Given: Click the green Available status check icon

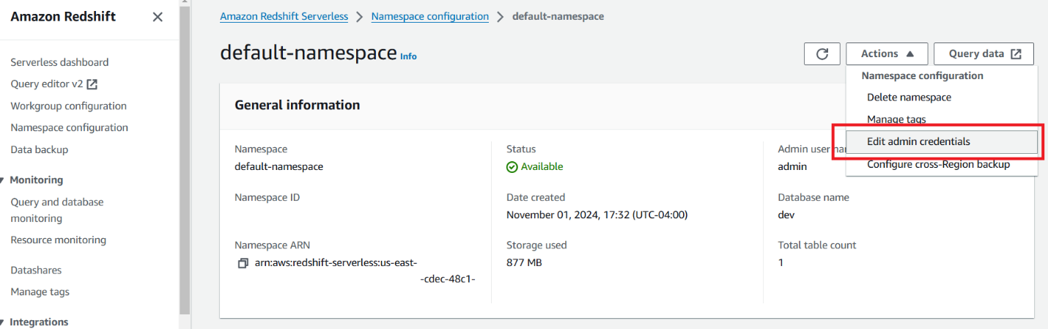Looking at the screenshot, I should coord(512,166).
